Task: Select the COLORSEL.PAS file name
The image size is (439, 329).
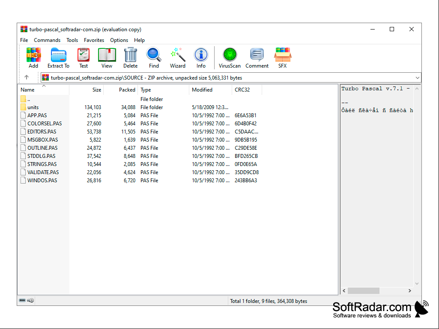Action: (45, 123)
